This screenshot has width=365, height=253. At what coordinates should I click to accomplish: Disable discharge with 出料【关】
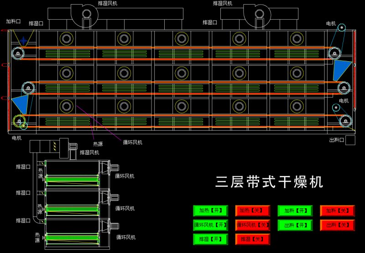(x=338, y=225)
